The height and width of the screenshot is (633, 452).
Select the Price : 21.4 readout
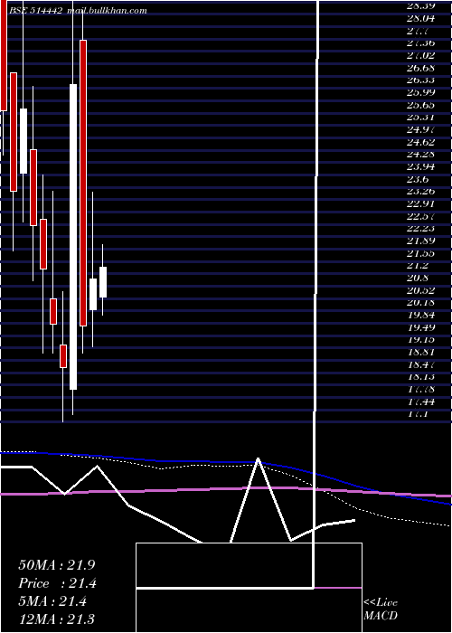pos(58,583)
